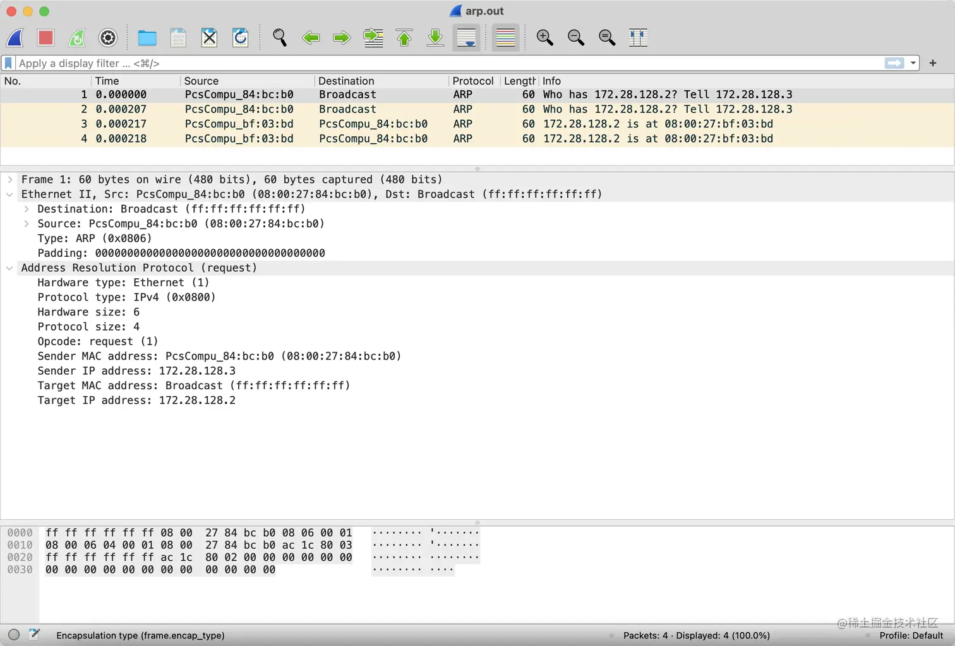The image size is (955, 646).
Task: Sort packets by the Time column
Action: click(136, 81)
